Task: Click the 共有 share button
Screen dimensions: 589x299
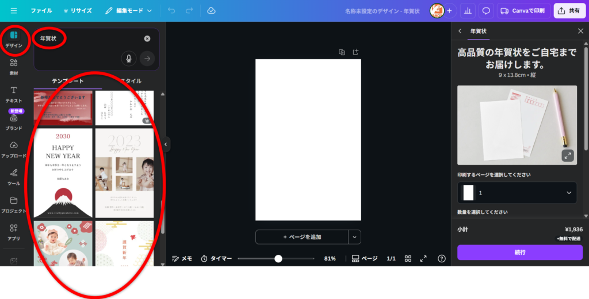Action: click(569, 11)
